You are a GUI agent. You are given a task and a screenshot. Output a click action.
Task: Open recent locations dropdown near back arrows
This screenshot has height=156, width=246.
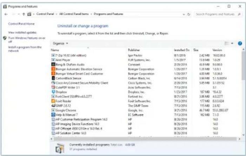click(x=19, y=14)
